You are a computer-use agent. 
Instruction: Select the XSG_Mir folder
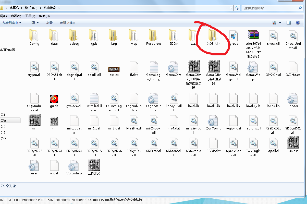(x=213, y=36)
